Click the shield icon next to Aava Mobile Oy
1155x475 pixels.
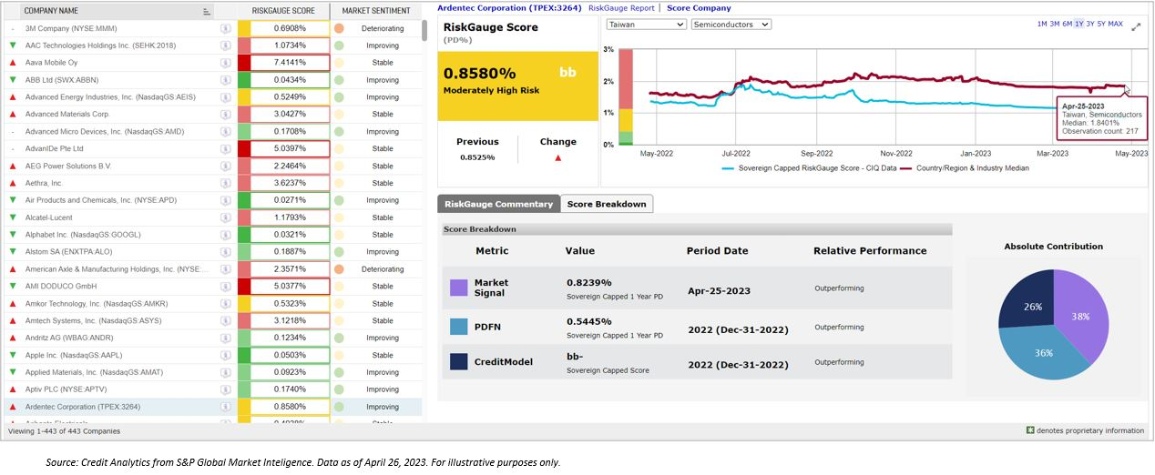tap(225, 63)
